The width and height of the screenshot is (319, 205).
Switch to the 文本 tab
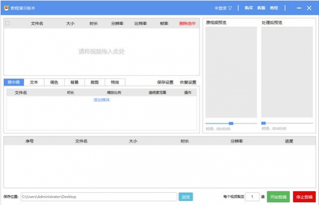(x=34, y=82)
